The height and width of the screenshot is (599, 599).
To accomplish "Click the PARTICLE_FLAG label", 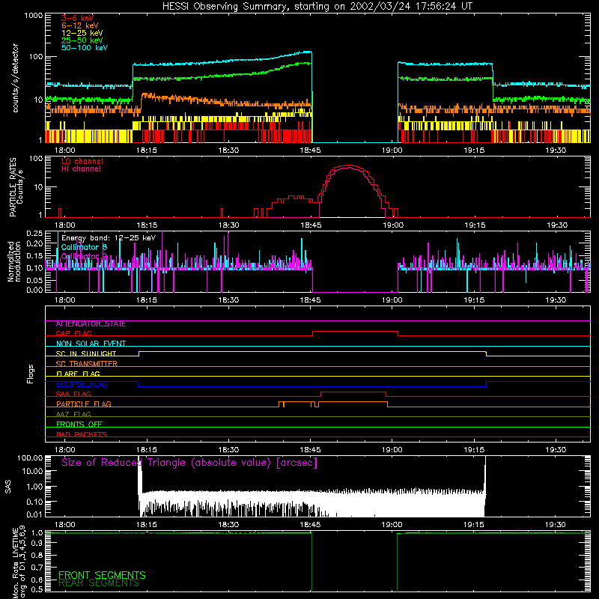I will (84, 404).
